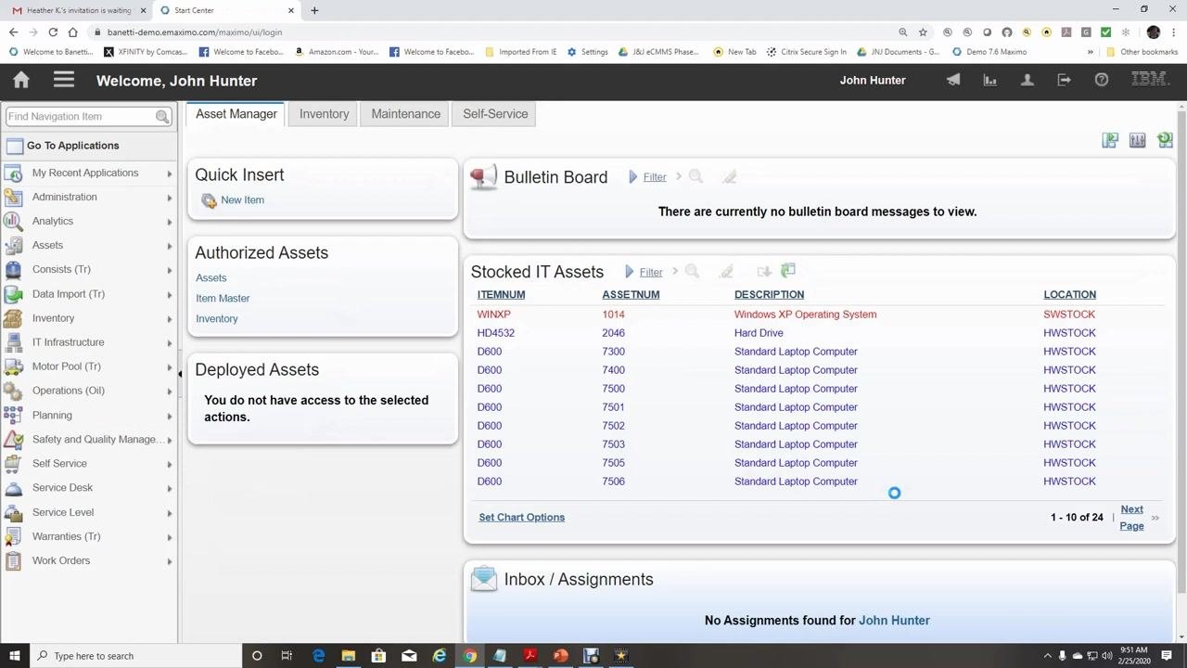
Task: Click the Find Navigation Item field
Action: click(x=81, y=117)
